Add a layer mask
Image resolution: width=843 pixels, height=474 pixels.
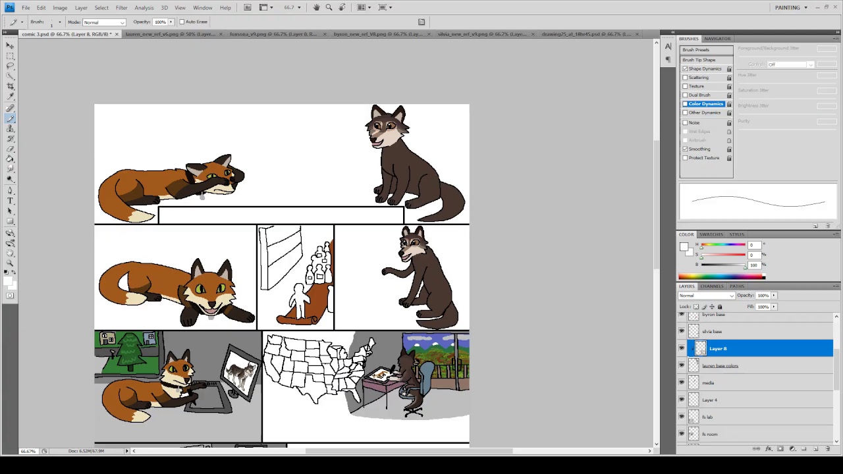pos(780,449)
